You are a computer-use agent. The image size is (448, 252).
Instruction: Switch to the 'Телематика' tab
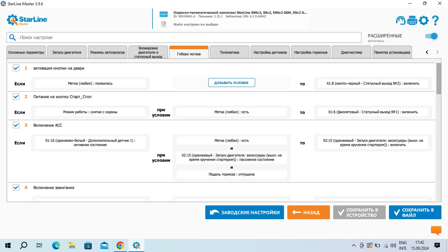pyautogui.click(x=230, y=52)
